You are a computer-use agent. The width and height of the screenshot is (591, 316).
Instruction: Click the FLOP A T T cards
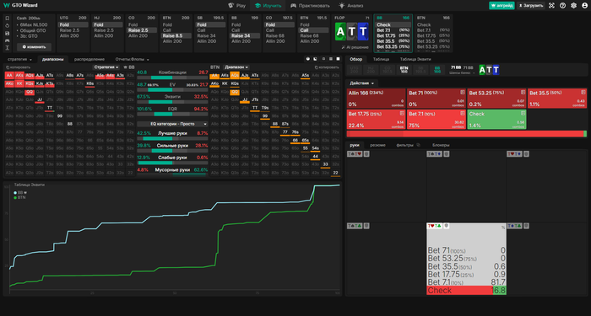click(x=352, y=32)
